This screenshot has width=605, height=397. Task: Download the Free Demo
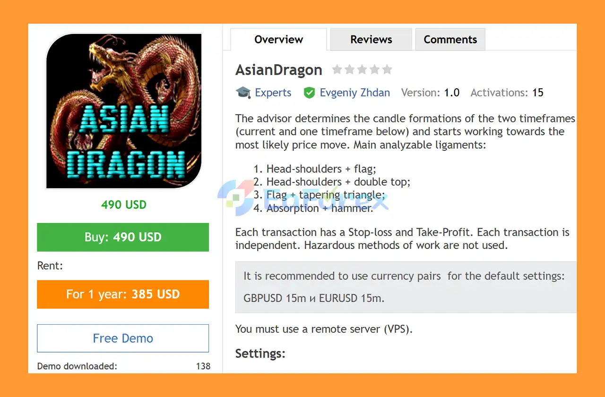pyautogui.click(x=123, y=338)
